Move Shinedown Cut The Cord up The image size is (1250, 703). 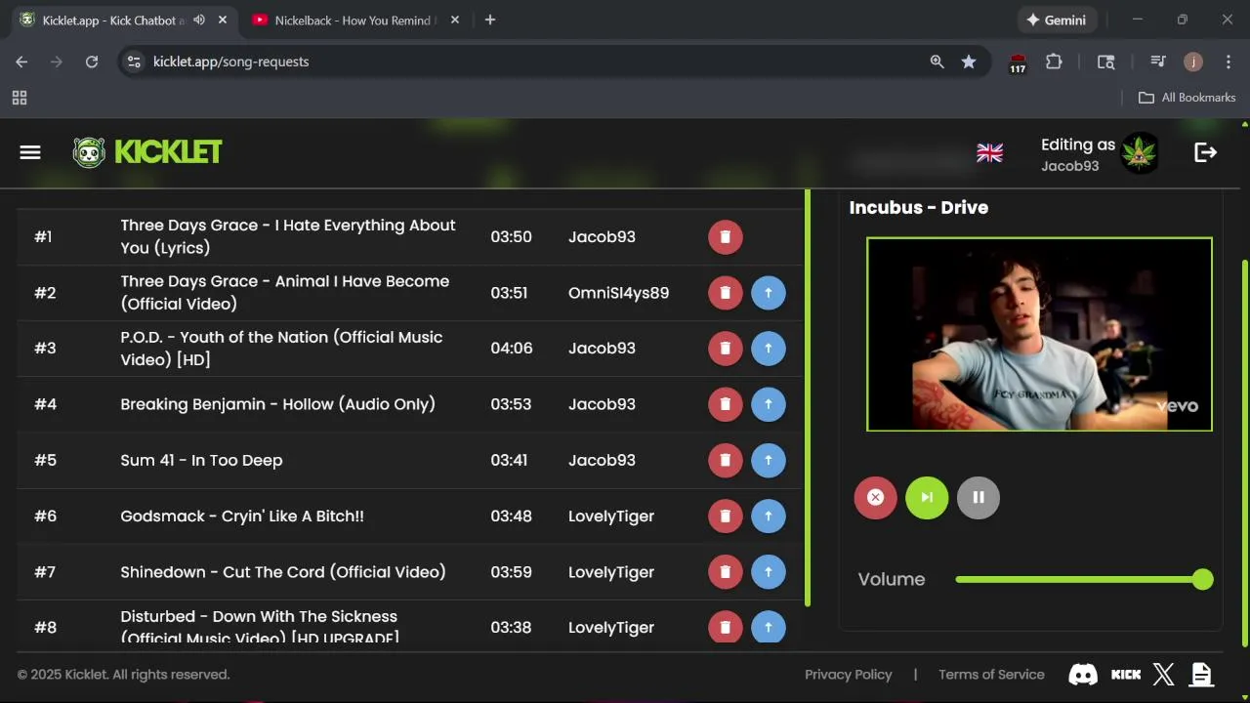coord(769,572)
